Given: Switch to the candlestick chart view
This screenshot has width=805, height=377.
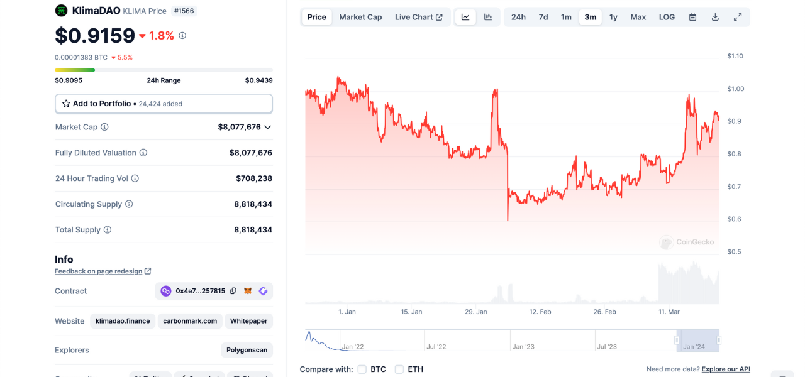Looking at the screenshot, I should pyautogui.click(x=488, y=17).
